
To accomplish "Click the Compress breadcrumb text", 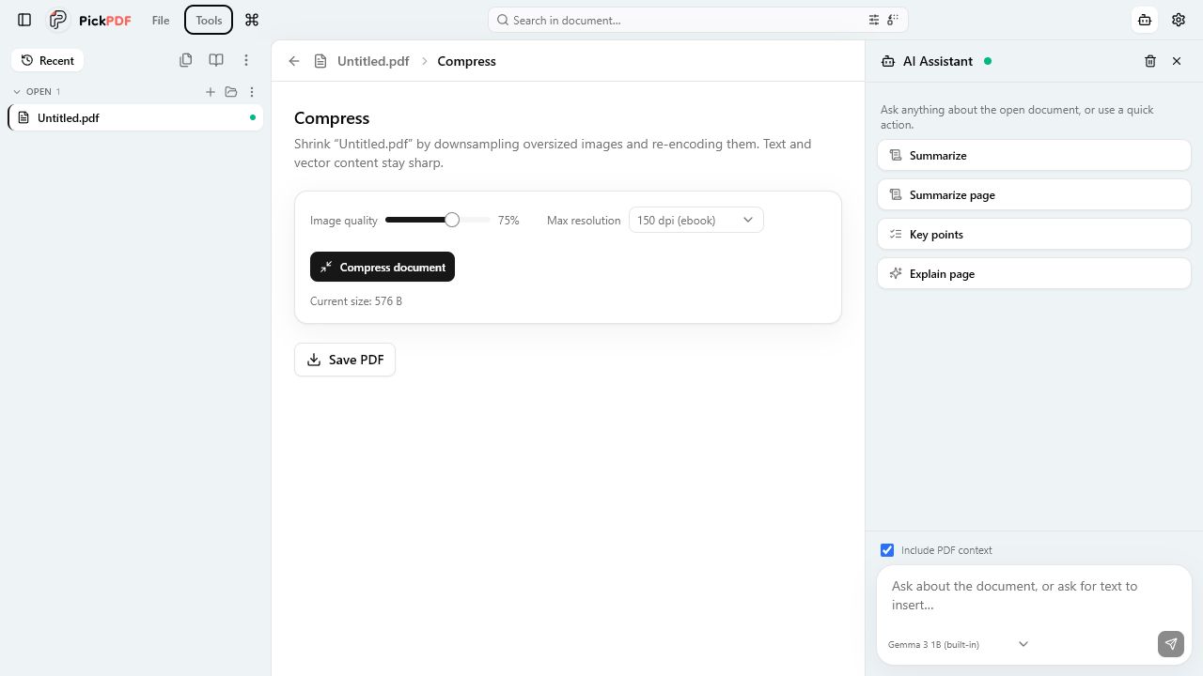I will coord(466,61).
